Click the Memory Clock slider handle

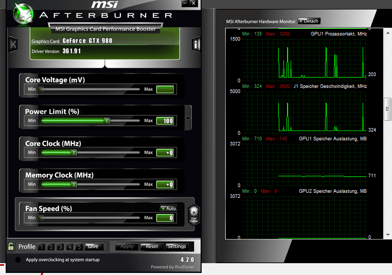click(x=74, y=185)
